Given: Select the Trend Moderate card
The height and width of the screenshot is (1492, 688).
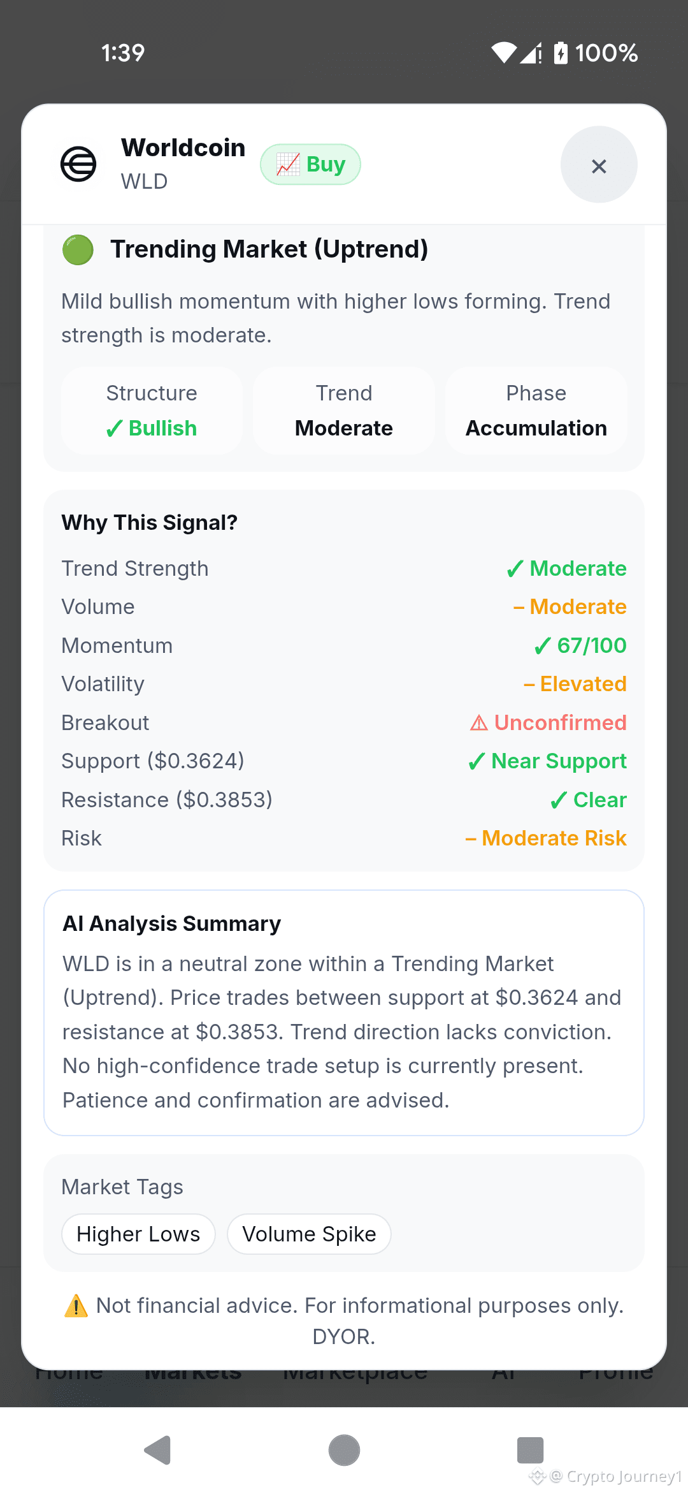Looking at the screenshot, I should [x=344, y=410].
